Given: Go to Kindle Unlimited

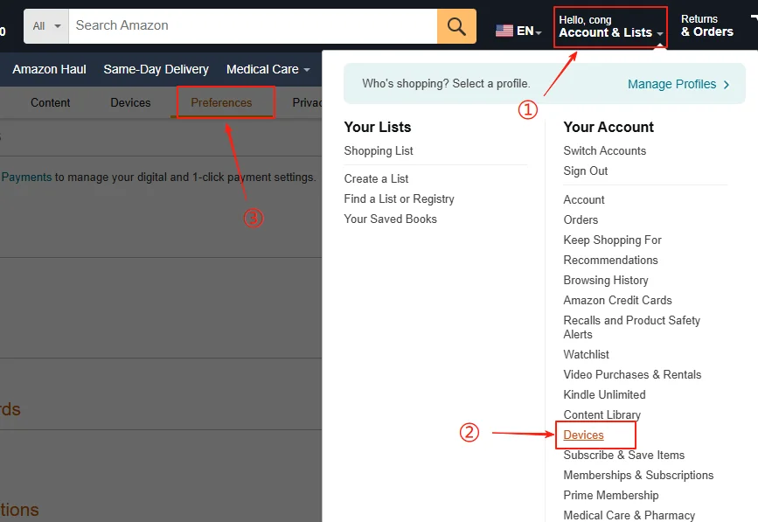Looking at the screenshot, I should (604, 394).
